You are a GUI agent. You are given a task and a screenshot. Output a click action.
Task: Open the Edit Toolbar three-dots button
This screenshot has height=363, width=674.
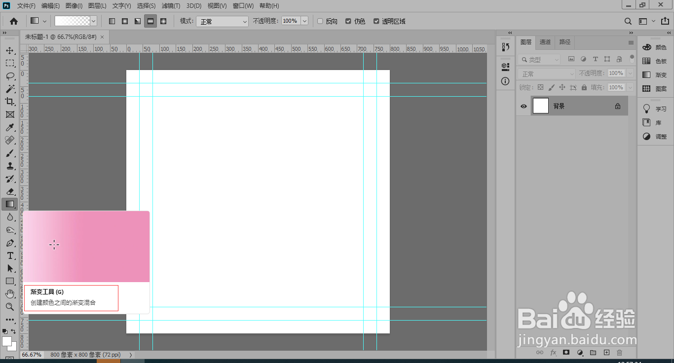[10, 320]
